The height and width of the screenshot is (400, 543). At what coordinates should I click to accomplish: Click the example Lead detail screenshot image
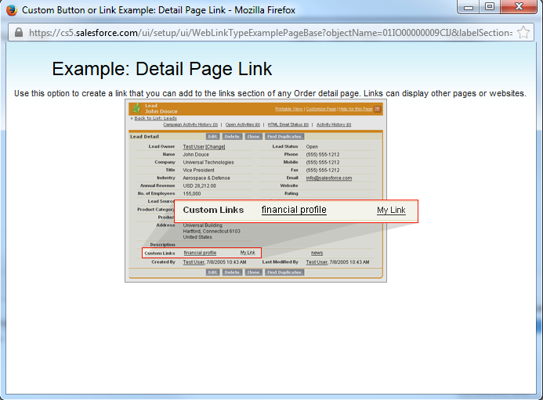pos(271,191)
